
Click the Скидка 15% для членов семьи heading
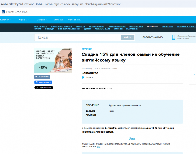point(130,57)
